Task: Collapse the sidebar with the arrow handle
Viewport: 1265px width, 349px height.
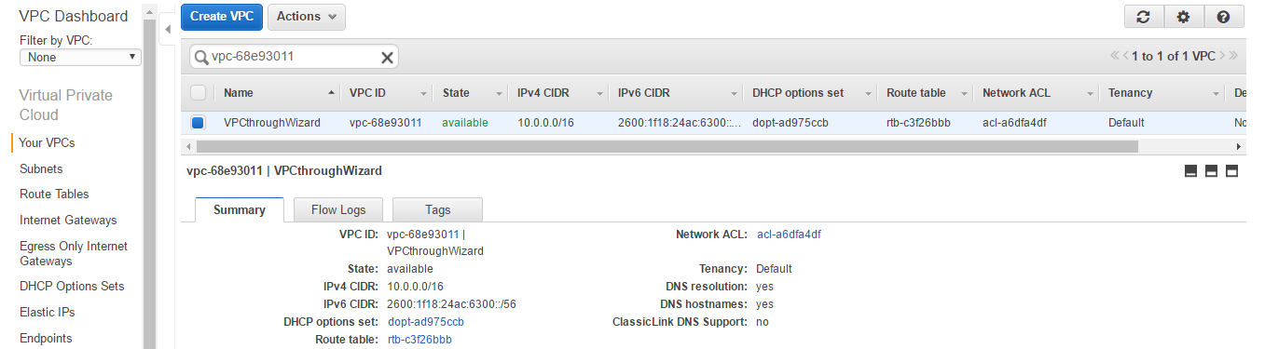Action: point(168,29)
